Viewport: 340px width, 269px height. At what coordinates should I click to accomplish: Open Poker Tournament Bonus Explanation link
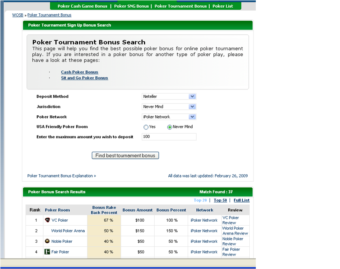62,176
